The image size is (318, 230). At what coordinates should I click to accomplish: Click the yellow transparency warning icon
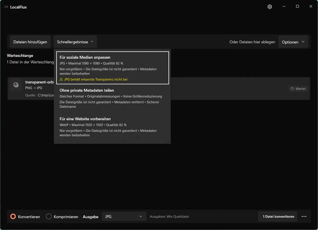click(61, 79)
